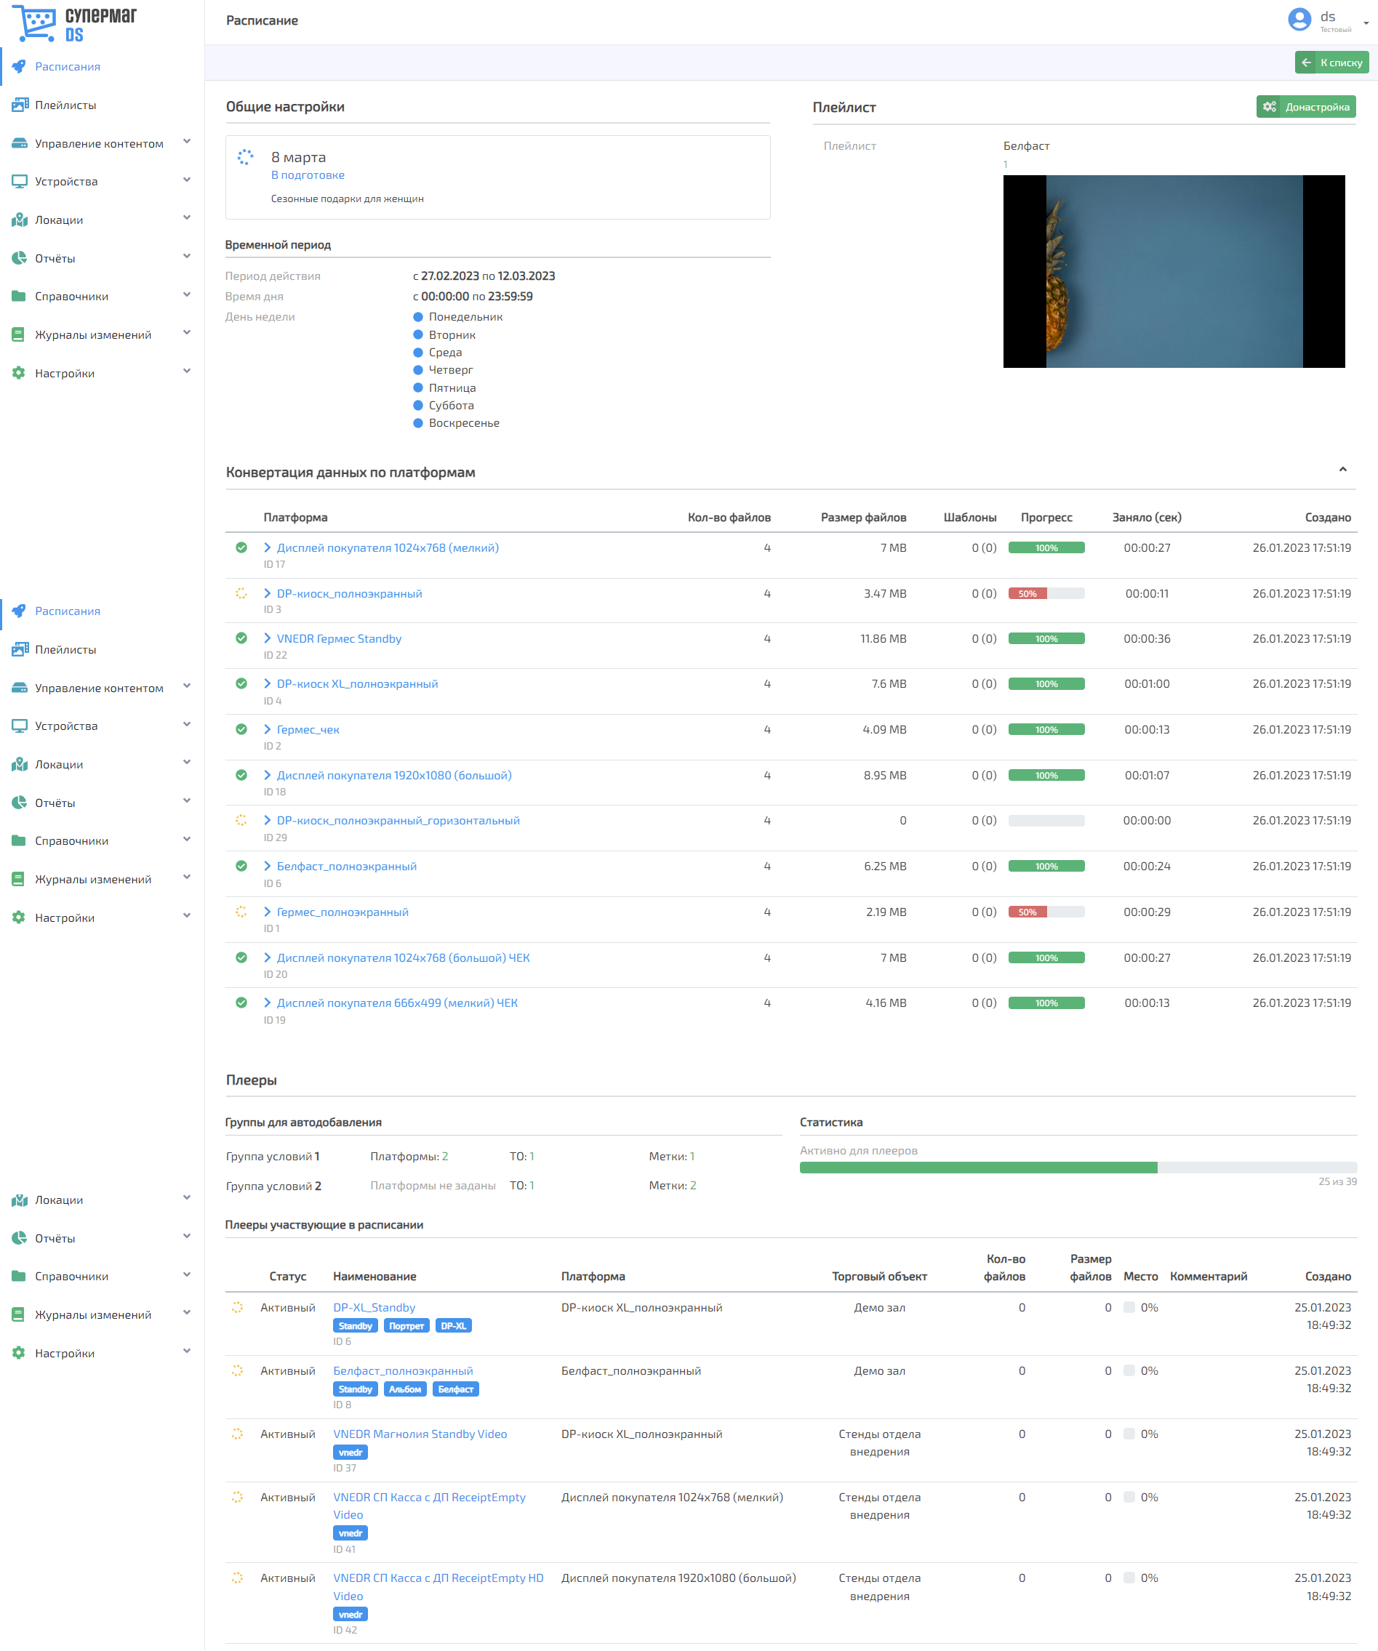1378x1651 pixels.
Task: Click status spinner of player DP-XL_Standby
Action: click(x=238, y=1307)
